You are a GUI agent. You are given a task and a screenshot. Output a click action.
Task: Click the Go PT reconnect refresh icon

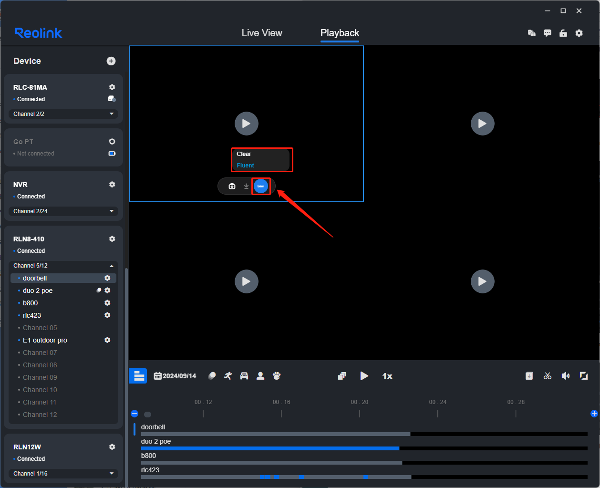tap(112, 142)
